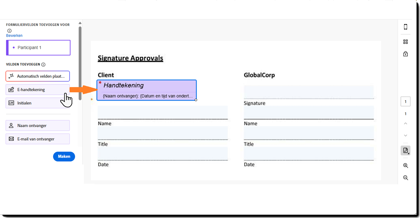
Task: Click the info icon beside Velden Toevoegen
Action: [43, 64]
